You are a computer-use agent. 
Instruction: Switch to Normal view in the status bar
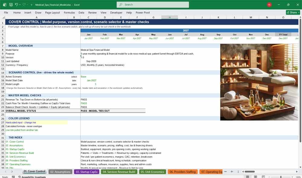click(x=248, y=177)
